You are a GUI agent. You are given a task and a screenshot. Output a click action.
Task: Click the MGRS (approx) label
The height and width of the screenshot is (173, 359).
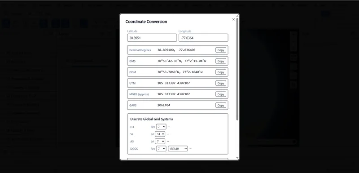139,94
